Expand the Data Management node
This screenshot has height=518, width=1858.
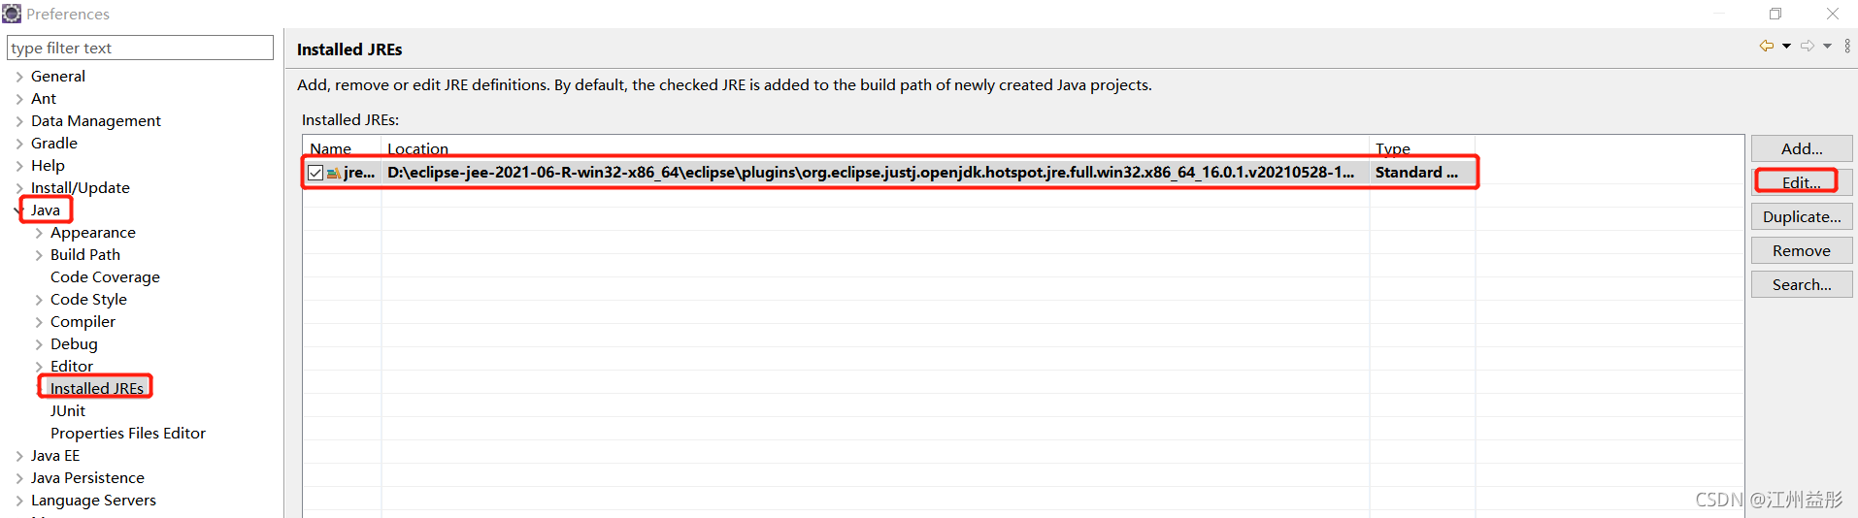(x=19, y=121)
